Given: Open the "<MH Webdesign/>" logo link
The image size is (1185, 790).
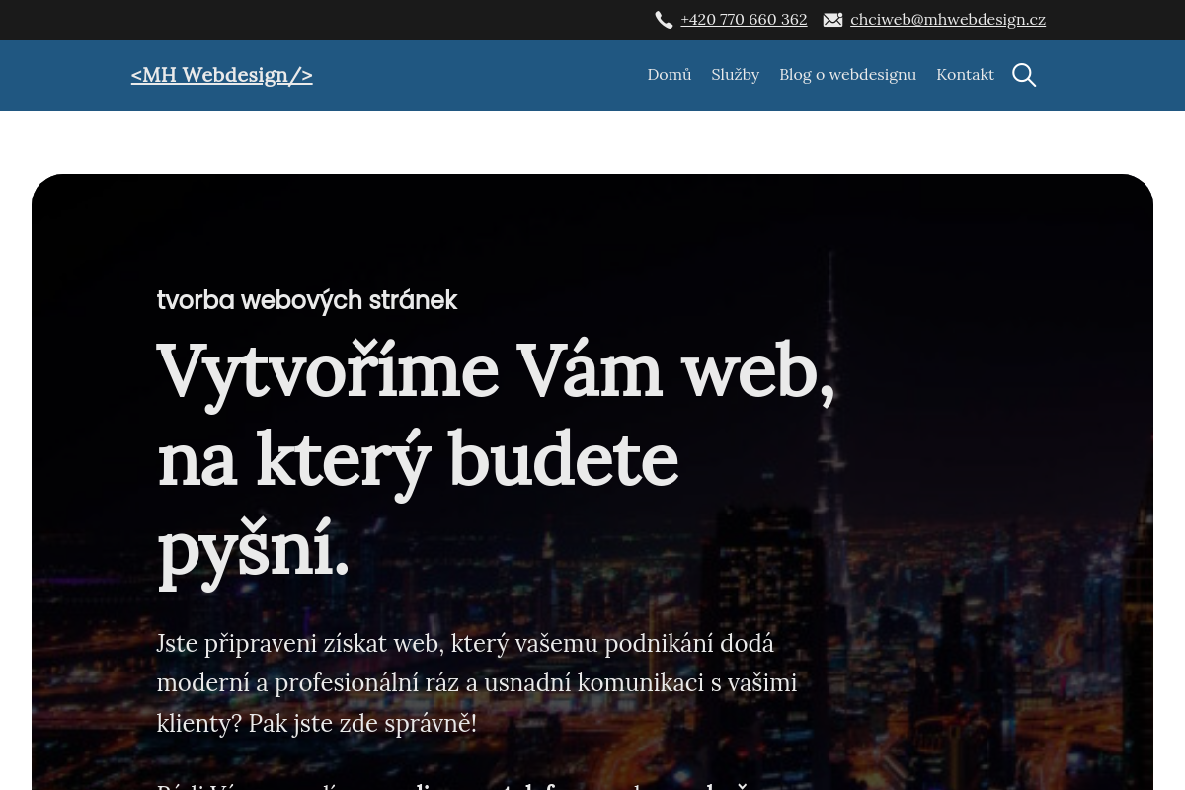Looking at the screenshot, I should click(x=221, y=74).
